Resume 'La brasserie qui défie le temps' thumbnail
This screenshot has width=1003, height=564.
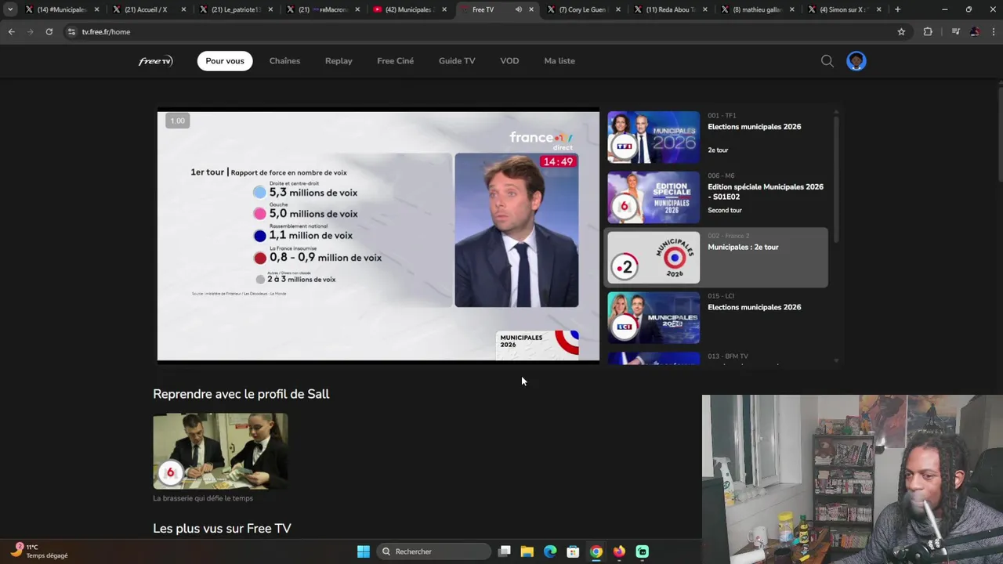pyautogui.click(x=220, y=451)
